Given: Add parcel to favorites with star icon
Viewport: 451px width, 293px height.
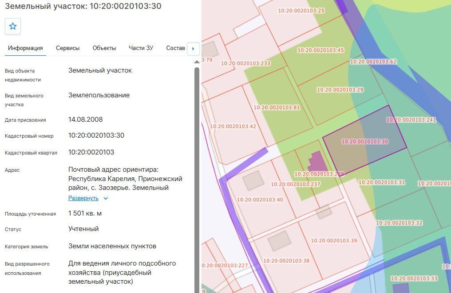Looking at the screenshot, I should coord(13,27).
